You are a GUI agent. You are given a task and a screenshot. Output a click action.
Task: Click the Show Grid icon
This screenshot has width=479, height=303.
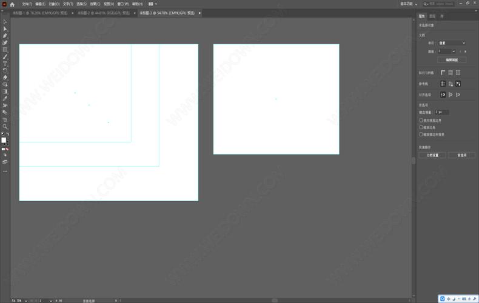tap(451, 73)
